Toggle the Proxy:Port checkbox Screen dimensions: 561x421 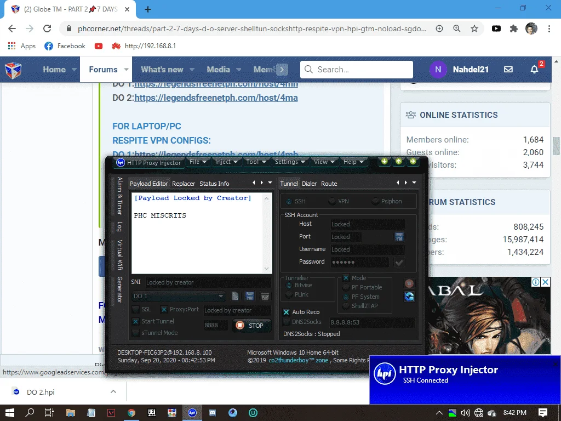pos(164,309)
